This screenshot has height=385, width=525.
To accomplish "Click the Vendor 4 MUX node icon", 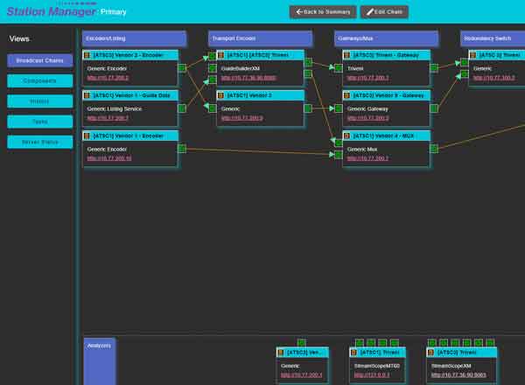I will pyautogui.click(x=347, y=136).
